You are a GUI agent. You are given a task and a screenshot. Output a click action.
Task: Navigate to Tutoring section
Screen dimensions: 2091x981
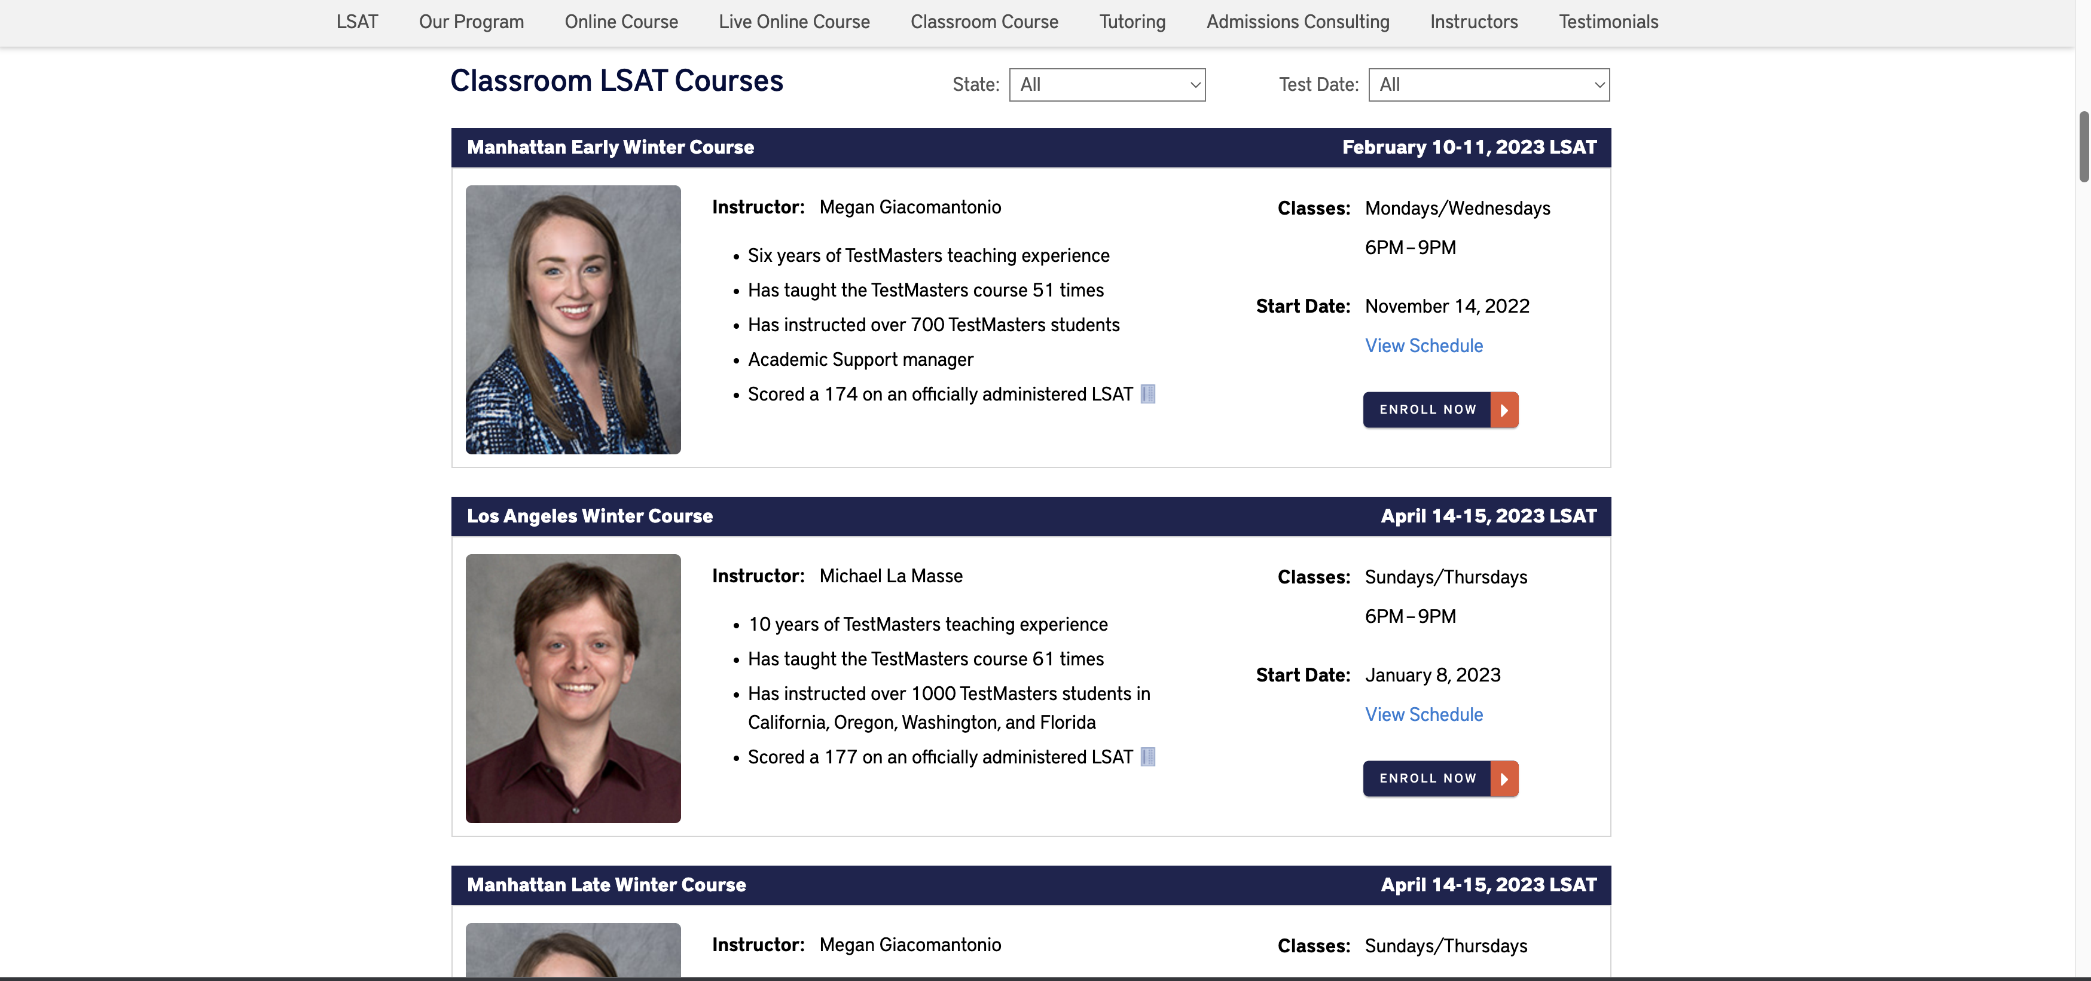[x=1131, y=22]
